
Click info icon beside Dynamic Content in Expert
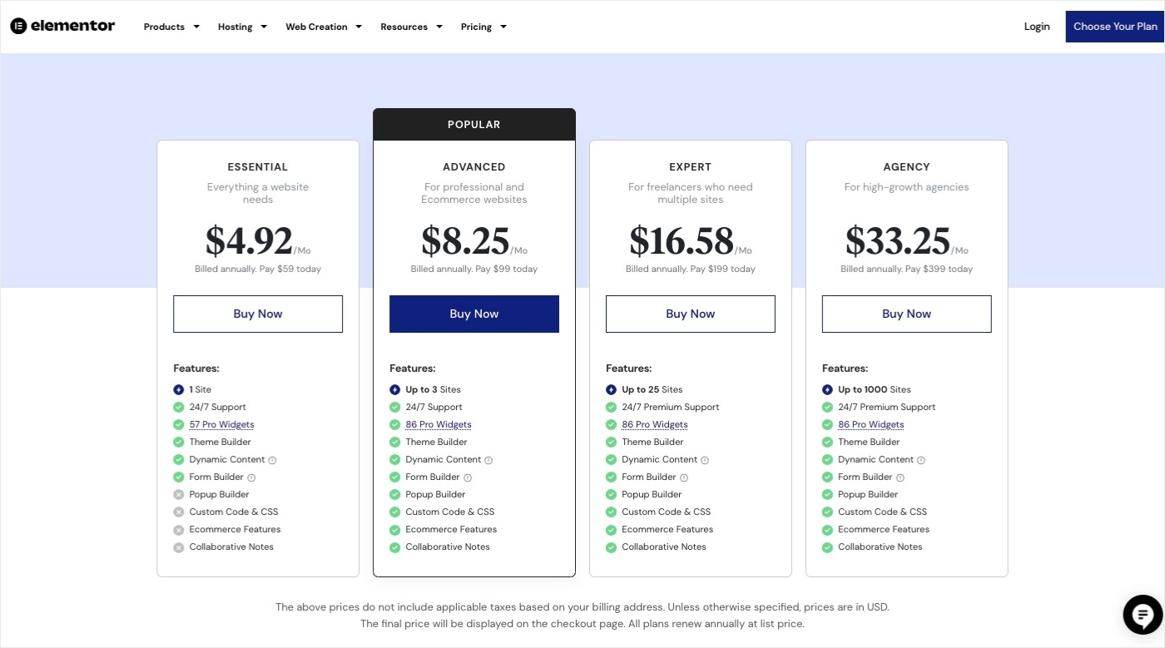705,460
